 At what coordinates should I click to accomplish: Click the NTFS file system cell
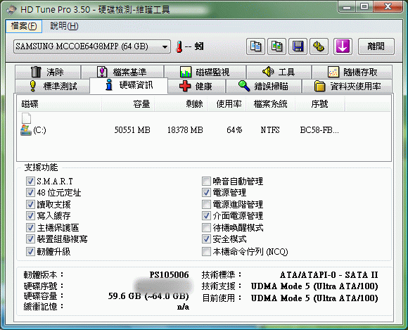270,130
